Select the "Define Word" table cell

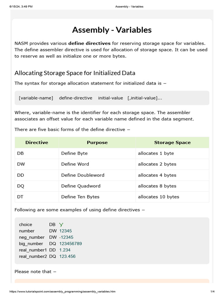(75, 164)
